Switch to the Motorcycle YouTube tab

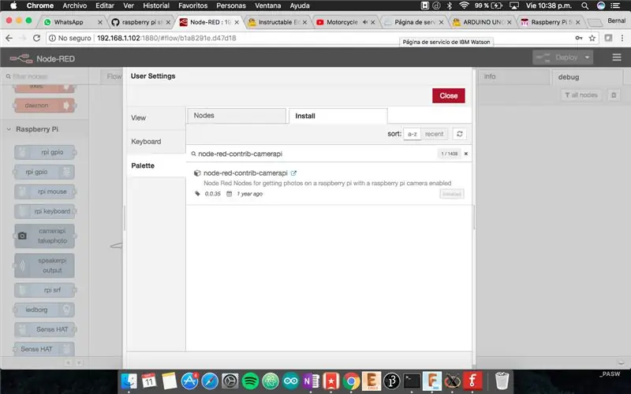point(345,22)
